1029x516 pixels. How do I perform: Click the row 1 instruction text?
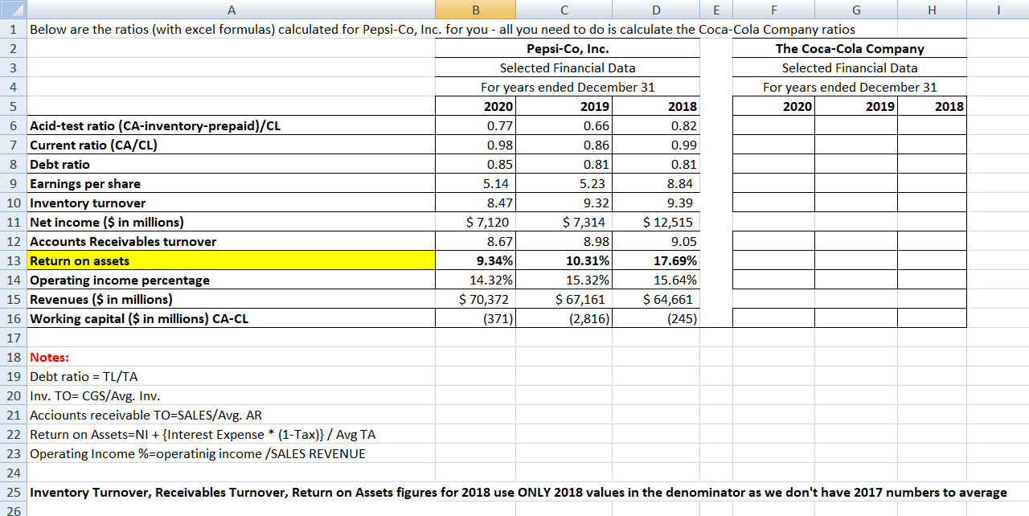point(442,29)
